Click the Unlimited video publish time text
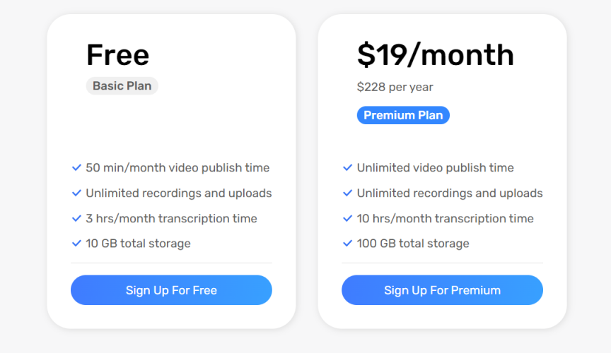The image size is (611, 353). point(435,168)
